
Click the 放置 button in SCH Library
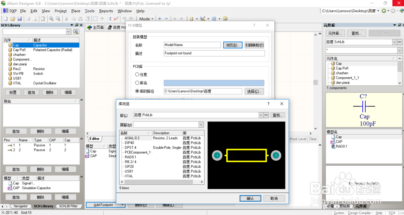[13, 92]
